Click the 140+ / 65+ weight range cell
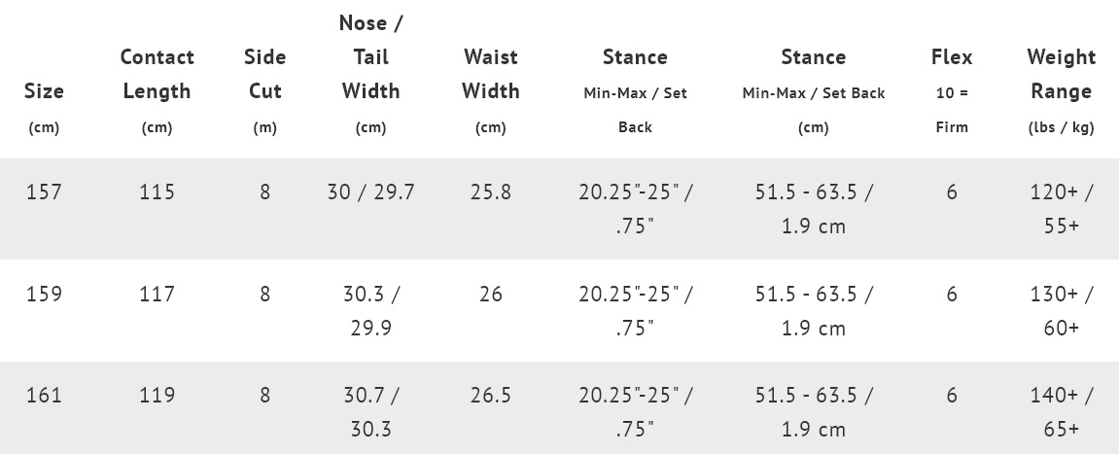Image resolution: width=1119 pixels, height=454 pixels. (x=1061, y=411)
